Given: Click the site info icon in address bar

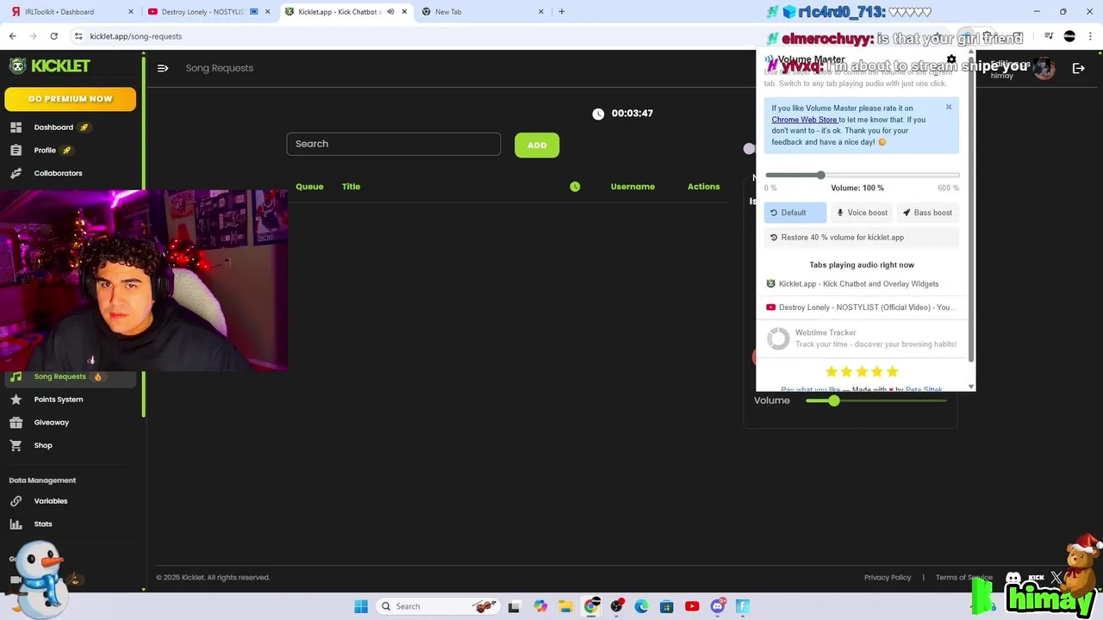Looking at the screenshot, I should pos(78,36).
